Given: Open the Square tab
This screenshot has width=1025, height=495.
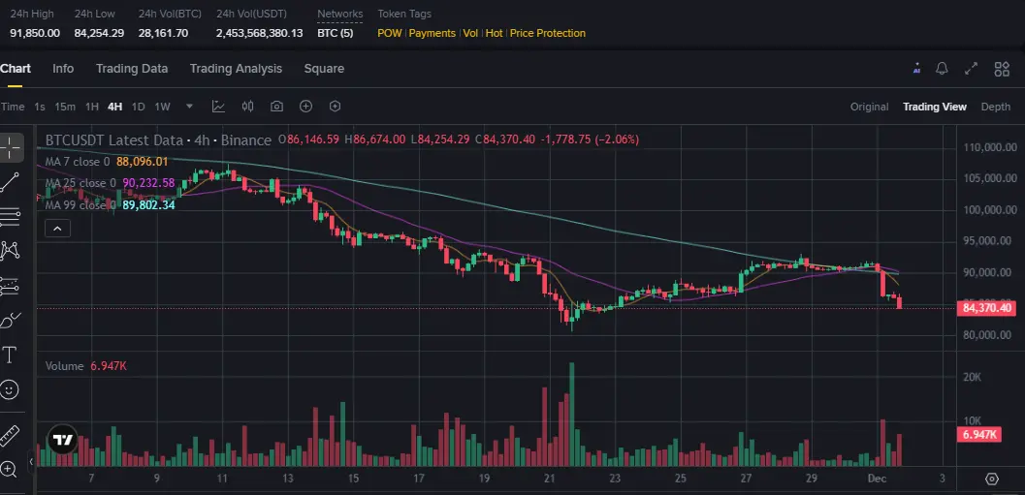Looking at the screenshot, I should click(x=324, y=69).
